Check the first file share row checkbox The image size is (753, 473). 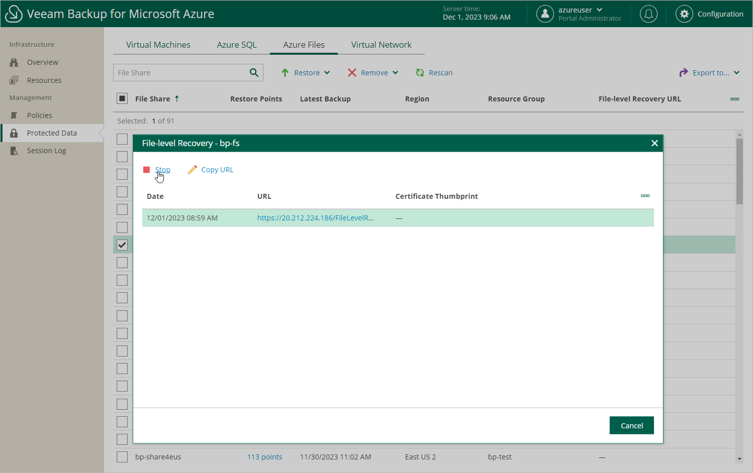click(x=122, y=139)
